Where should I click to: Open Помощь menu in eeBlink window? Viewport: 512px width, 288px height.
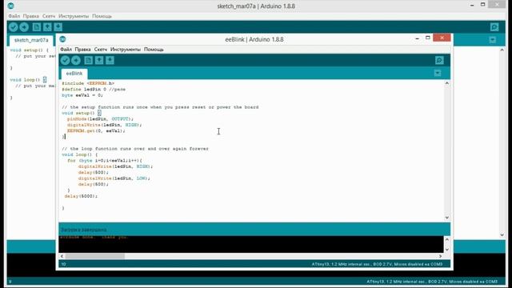154,50
